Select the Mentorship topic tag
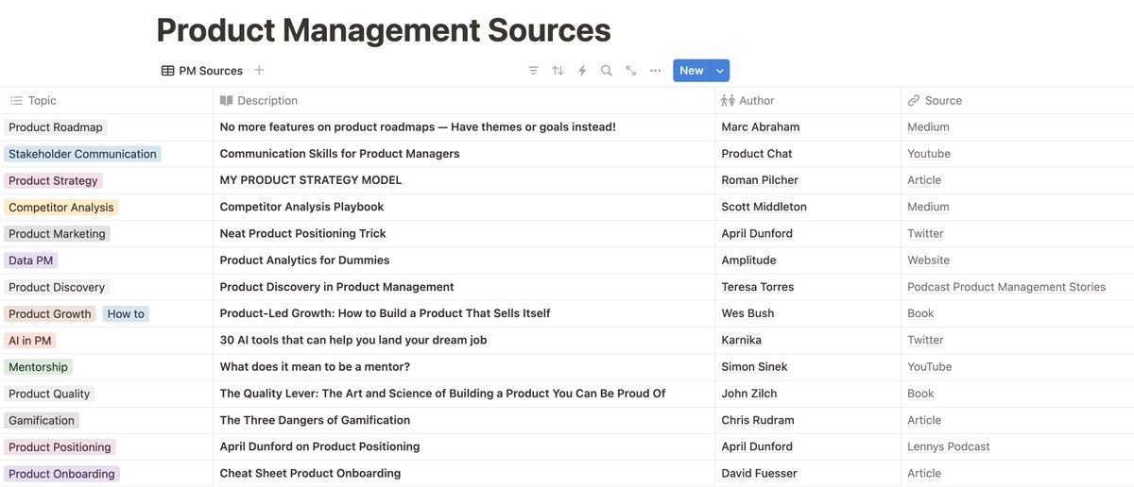Viewport: 1134px width, 487px height. coord(38,367)
